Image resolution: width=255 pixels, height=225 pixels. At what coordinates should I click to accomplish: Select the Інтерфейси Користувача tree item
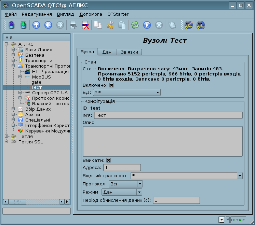[x=47, y=125]
